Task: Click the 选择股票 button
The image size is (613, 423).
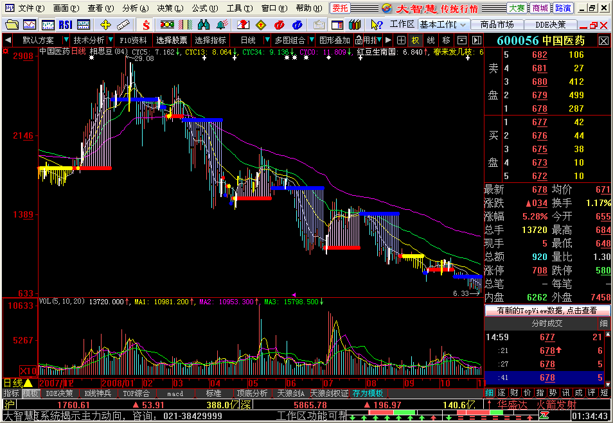Action: (172, 40)
